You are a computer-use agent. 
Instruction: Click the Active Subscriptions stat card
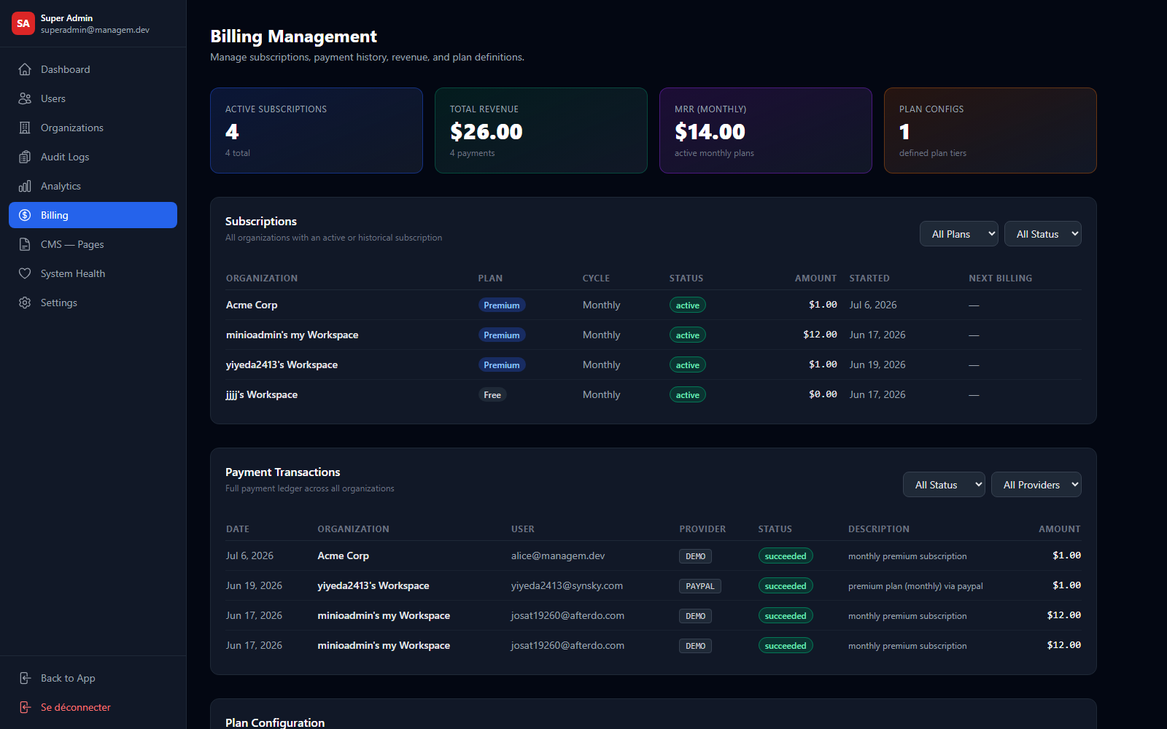click(317, 130)
